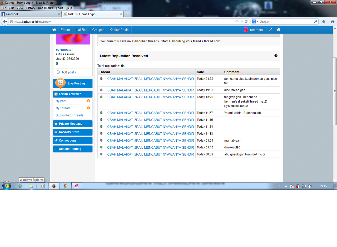Image resolution: width=337 pixels, height=247 pixels.
Task: Open the View menu
Action: 20,8
